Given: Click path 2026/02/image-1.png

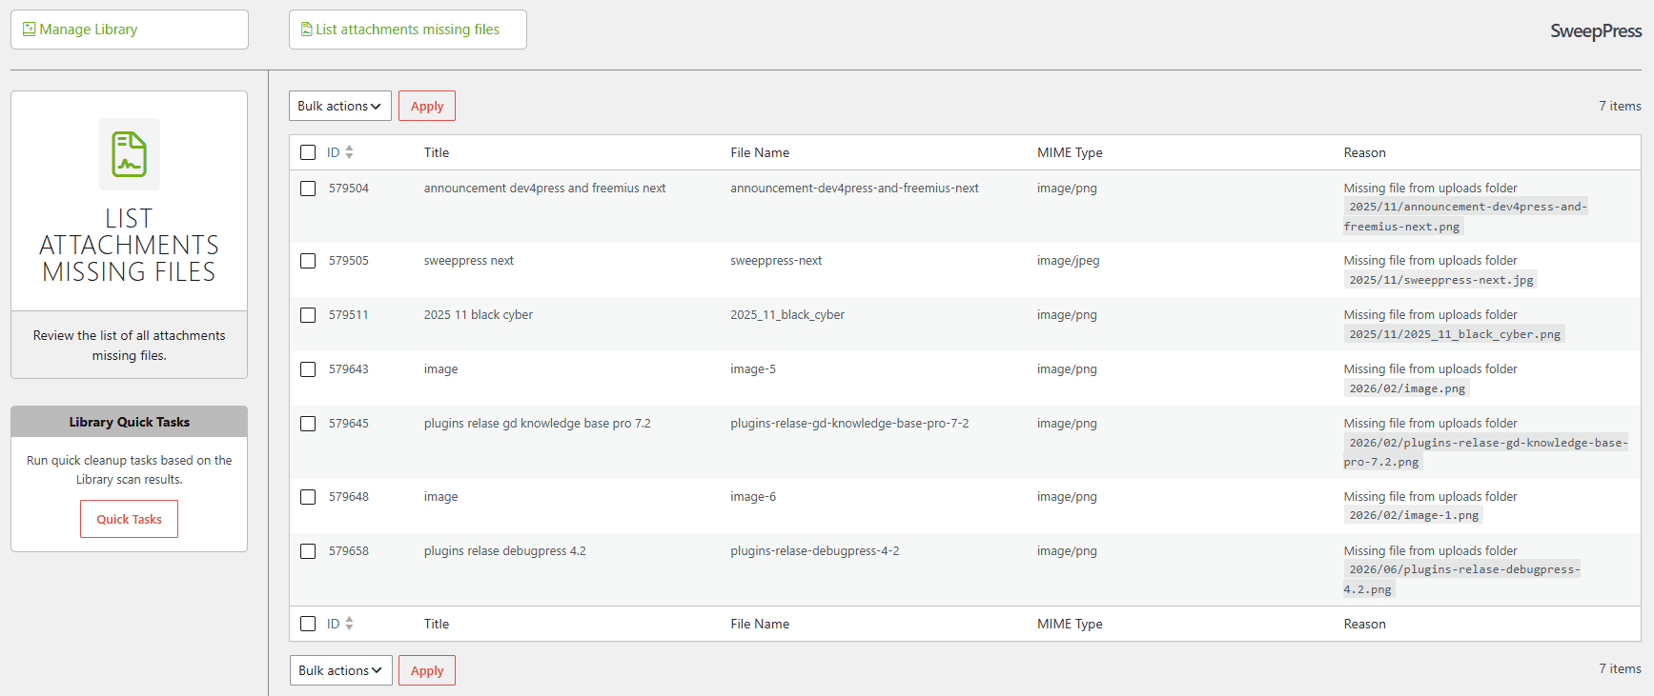Looking at the screenshot, I should (1414, 515).
